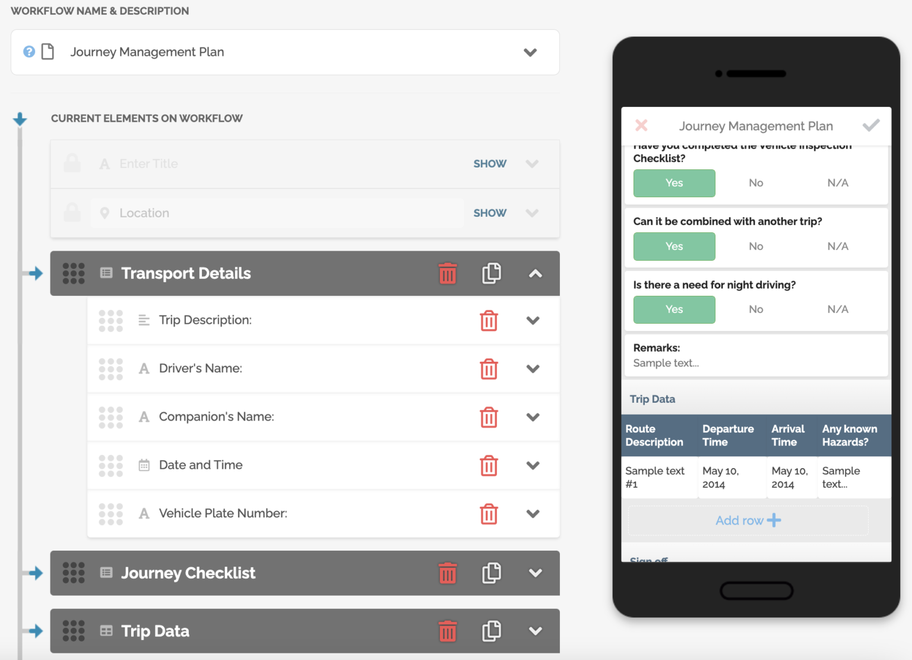
Task: Copy the Trip Data section
Action: point(492,631)
